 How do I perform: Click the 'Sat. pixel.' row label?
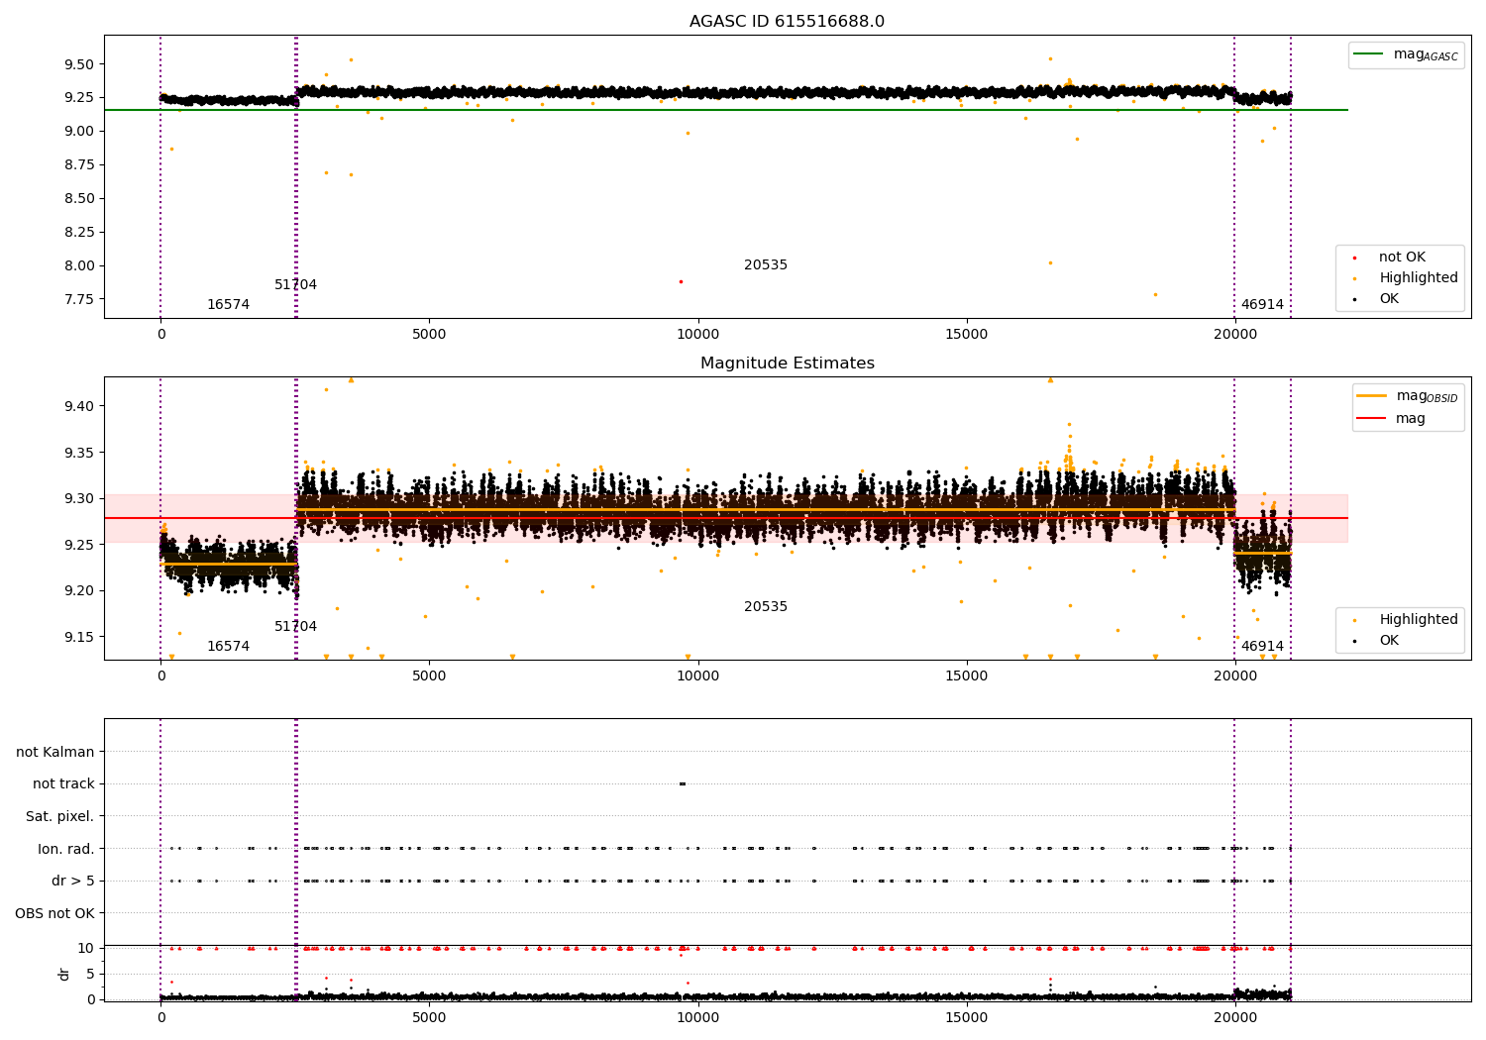point(60,816)
